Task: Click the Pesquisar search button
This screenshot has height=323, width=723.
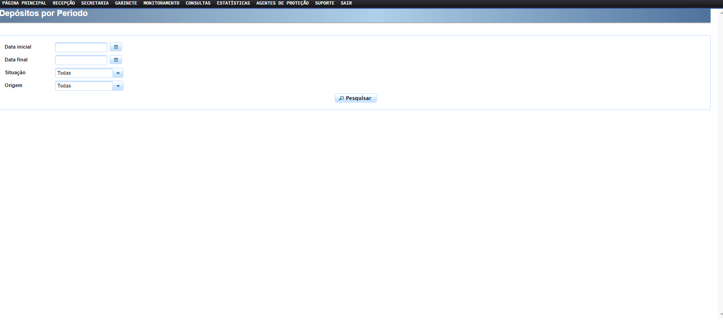Action: [x=356, y=98]
